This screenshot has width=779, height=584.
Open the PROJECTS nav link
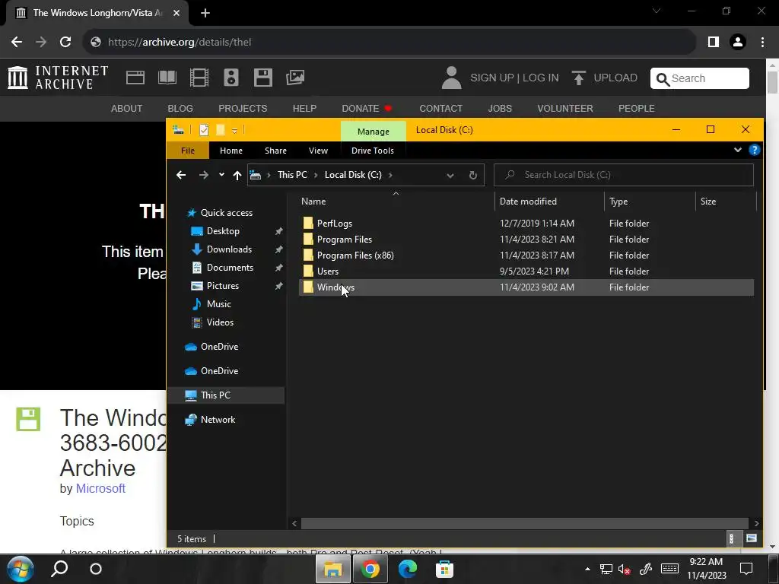[243, 108]
